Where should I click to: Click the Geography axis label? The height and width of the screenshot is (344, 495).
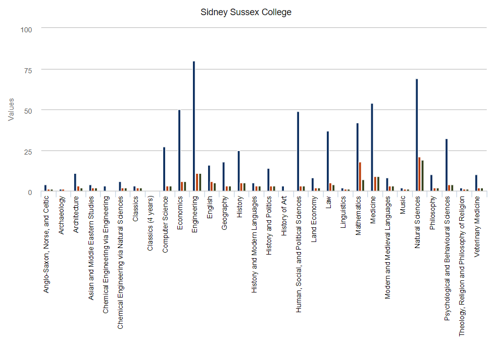click(x=224, y=213)
